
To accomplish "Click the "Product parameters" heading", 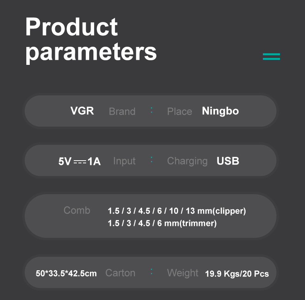I will tap(91, 39).
